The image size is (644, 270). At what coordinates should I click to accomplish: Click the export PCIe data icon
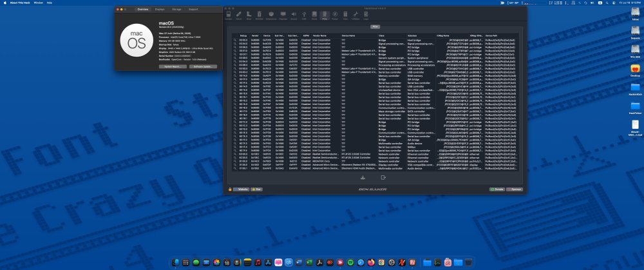[x=383, y=178]
